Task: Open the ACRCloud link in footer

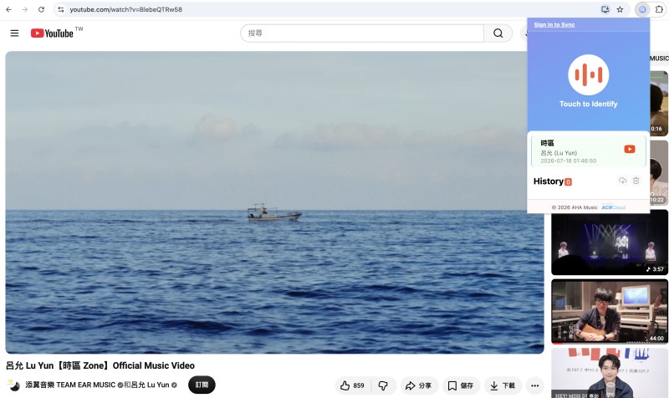Action: tap(613, 207)
